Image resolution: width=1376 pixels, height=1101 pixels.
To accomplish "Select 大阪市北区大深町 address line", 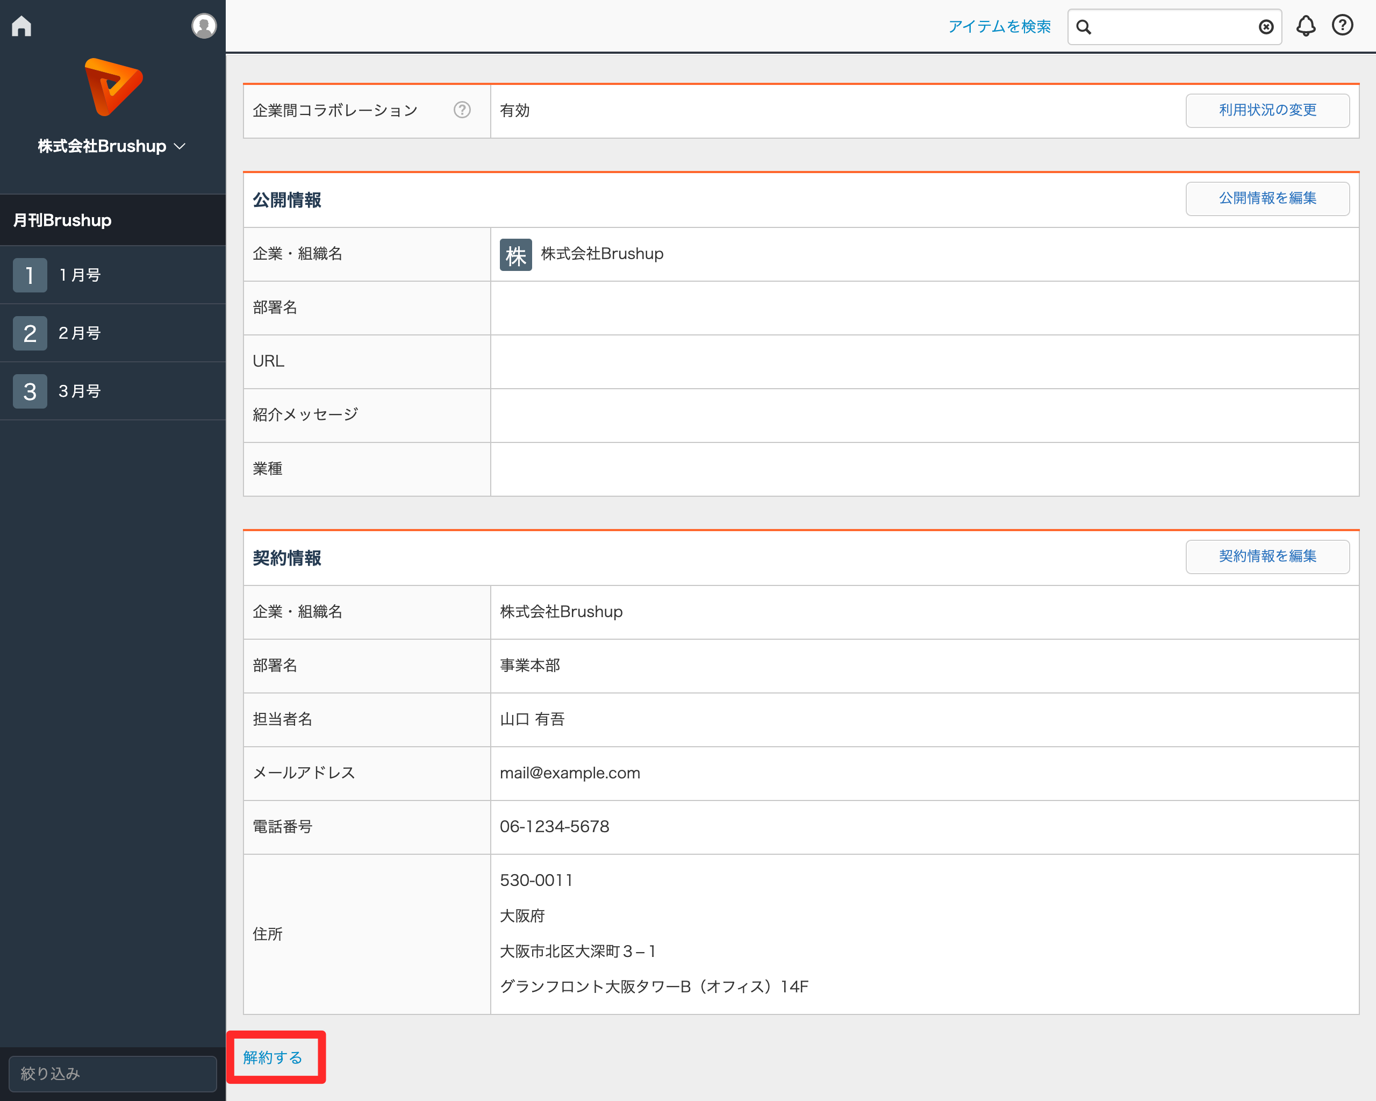I will pyautogui.click(x=578, y=951).
